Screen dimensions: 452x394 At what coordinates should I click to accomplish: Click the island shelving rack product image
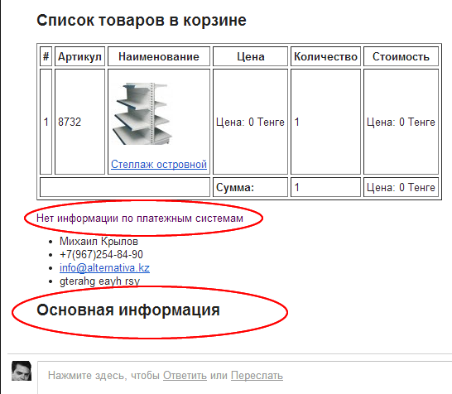pyautogui.click(x=142, y=114)
